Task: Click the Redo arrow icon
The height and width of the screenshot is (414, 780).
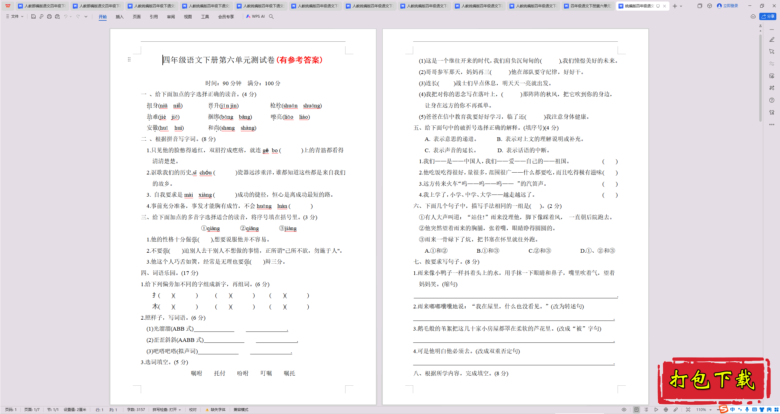Action: pos(78,16)
